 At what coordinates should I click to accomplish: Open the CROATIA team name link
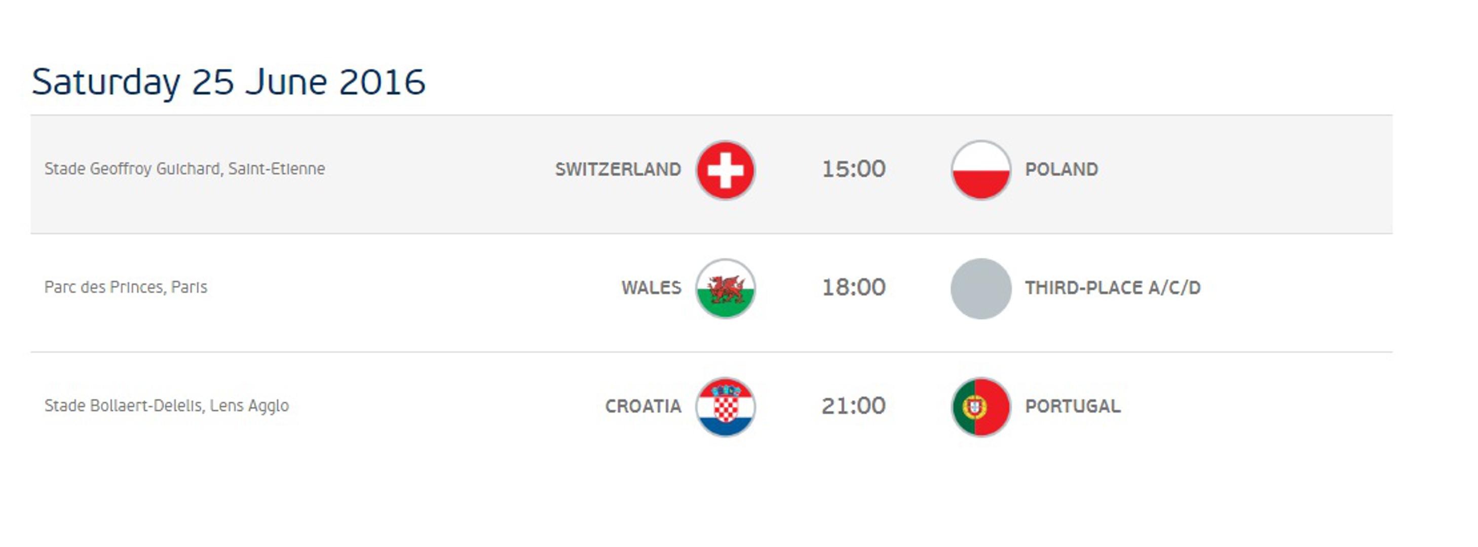[x=642, y=407]
